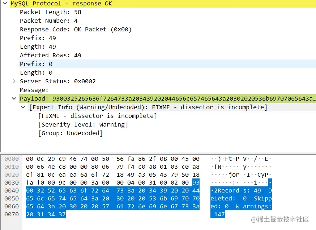The image size is (316, 230).
Task: Click the ASCII text 'Ft' in row 0000
Action: (229, 159)
